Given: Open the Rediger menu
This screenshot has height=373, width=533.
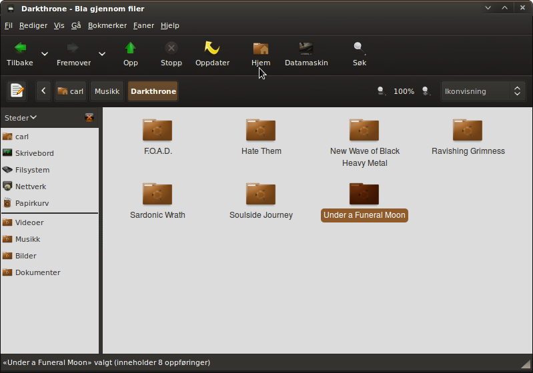Looking at the screenshot, I should coord(33,25).
